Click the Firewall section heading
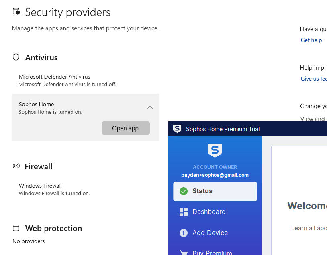Viewport: 327px width, 255px height. pos(39,166)
